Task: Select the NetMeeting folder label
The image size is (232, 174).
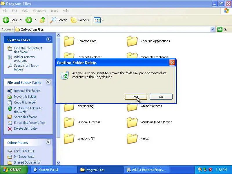Action: point(86,106)
